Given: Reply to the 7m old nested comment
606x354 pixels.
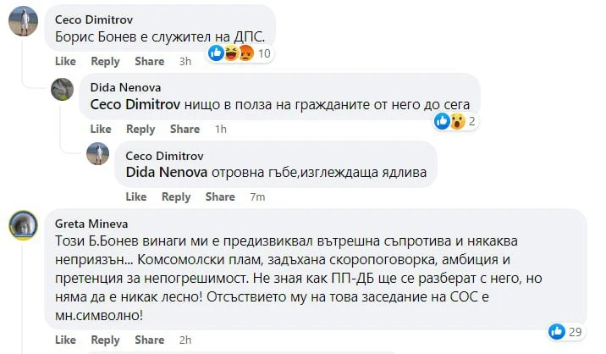Looking at the screenshot, I should 176,196.
